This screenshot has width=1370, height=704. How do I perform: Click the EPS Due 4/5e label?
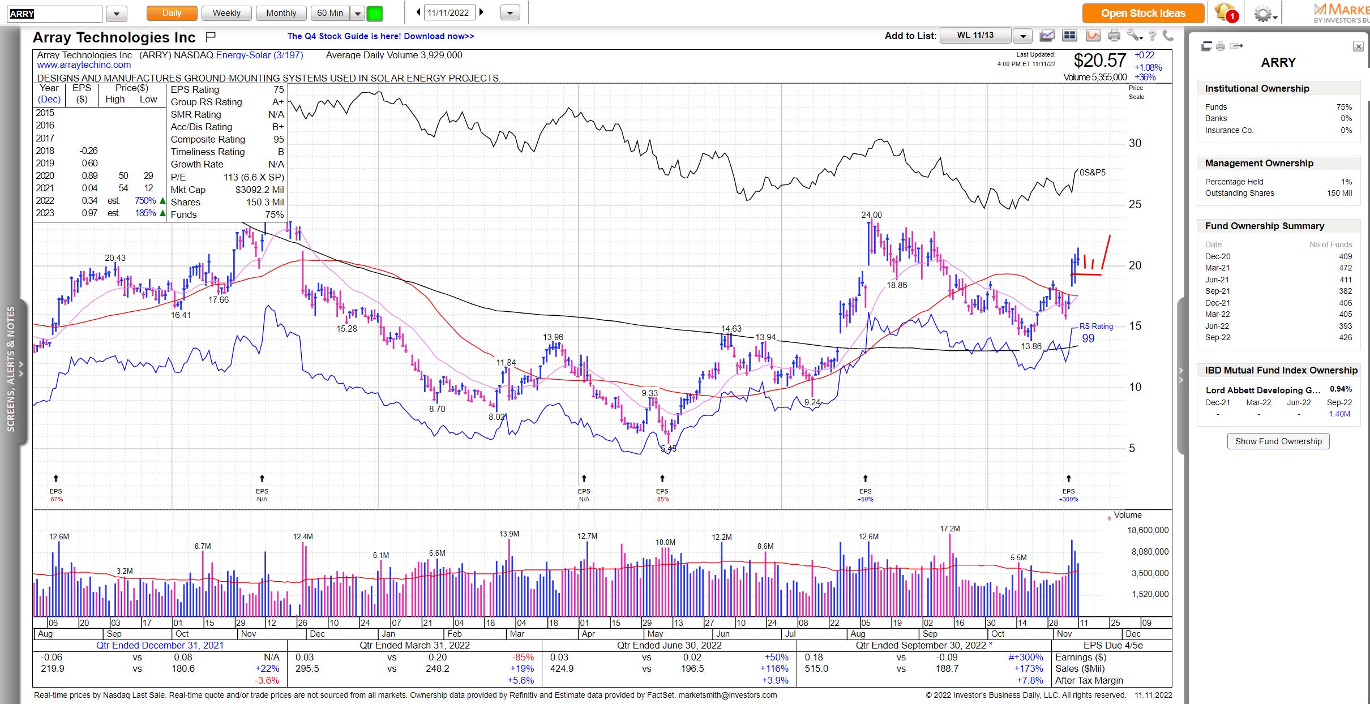pyautogui.click(x=1113, y=646)
